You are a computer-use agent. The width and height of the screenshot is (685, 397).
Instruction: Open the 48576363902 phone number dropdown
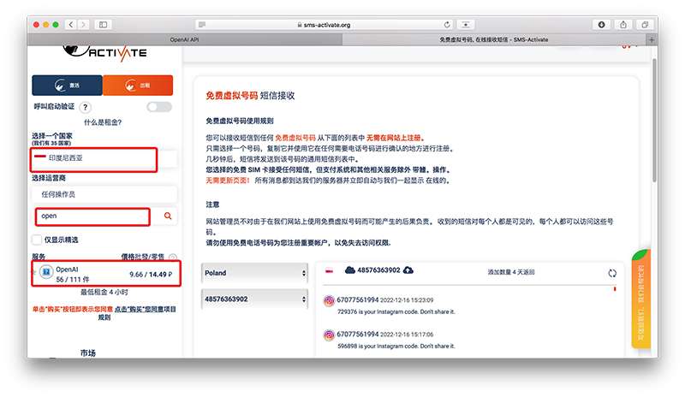click(x=253, y=299)
